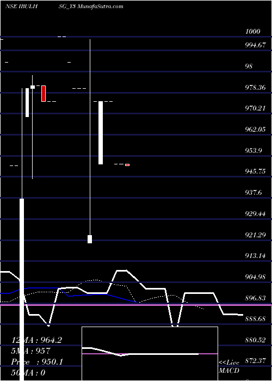Image resolution: width=272 pixels, height=381 pixels.
Task: Click inside the MACD inset panel
Action: pyautogui.click(x=150, y=354)
